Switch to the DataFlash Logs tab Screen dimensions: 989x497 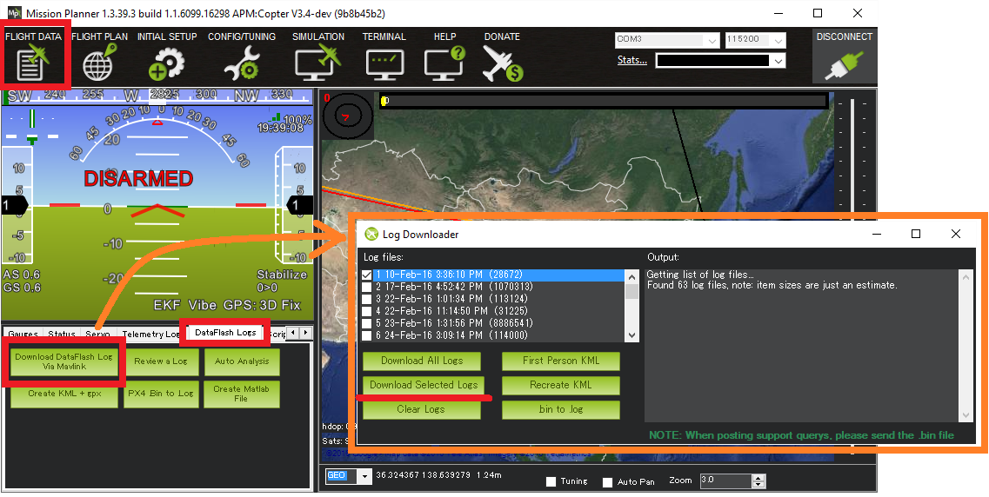(224, 333)
